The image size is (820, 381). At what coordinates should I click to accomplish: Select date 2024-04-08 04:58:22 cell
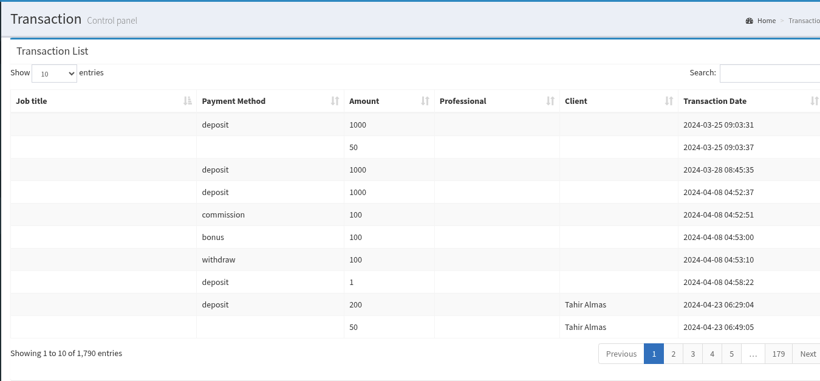pyautogui.click(x=749, y=282)
